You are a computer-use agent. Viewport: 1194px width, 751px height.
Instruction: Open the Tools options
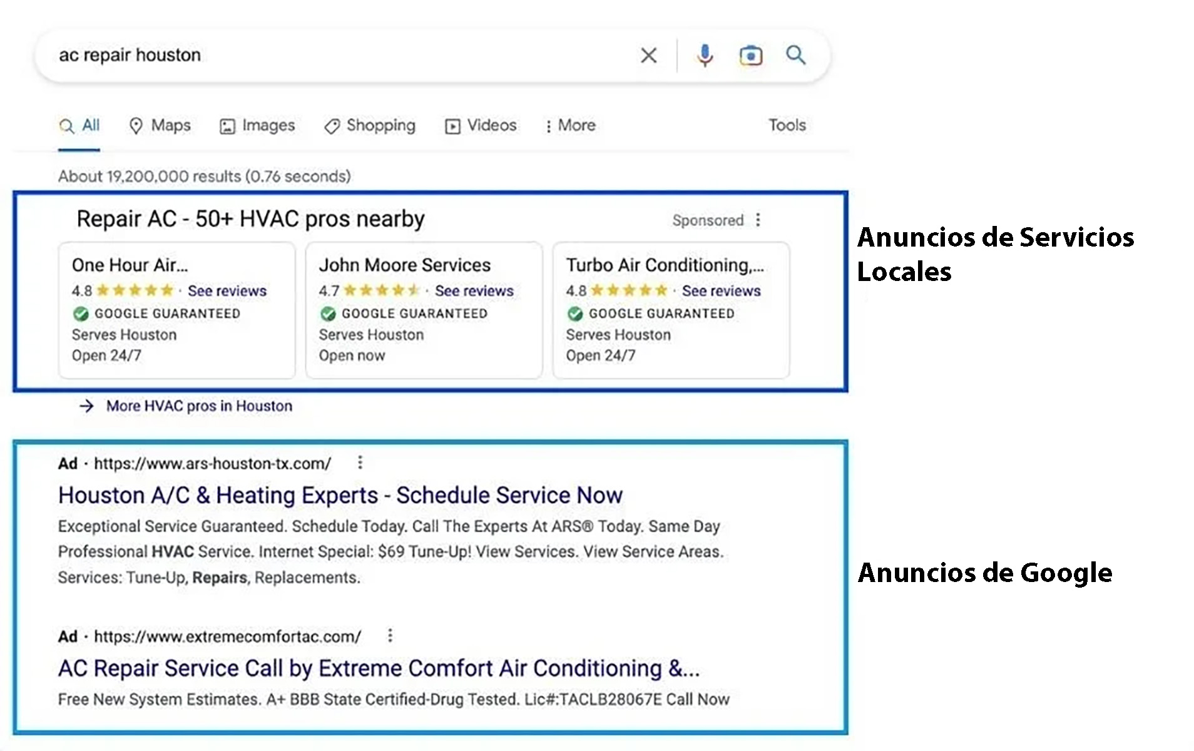click(x=787, y=125)
